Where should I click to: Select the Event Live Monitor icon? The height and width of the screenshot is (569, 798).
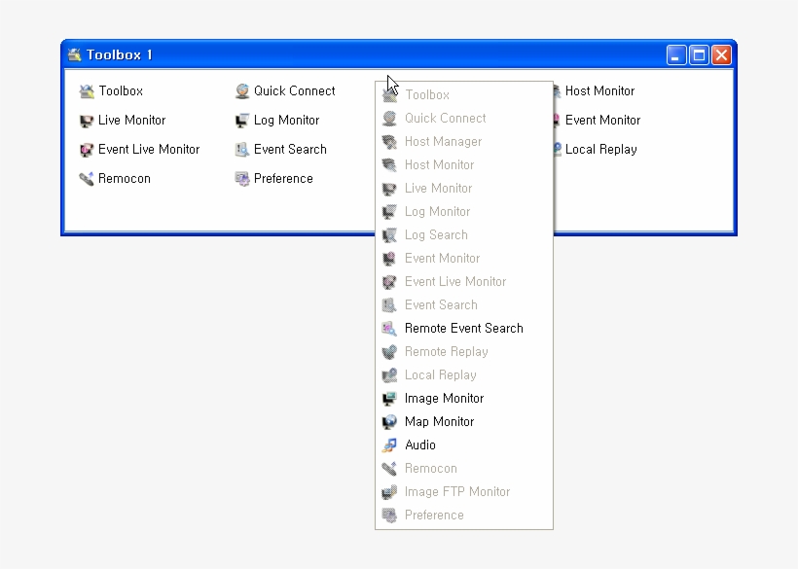coord(146,149)
